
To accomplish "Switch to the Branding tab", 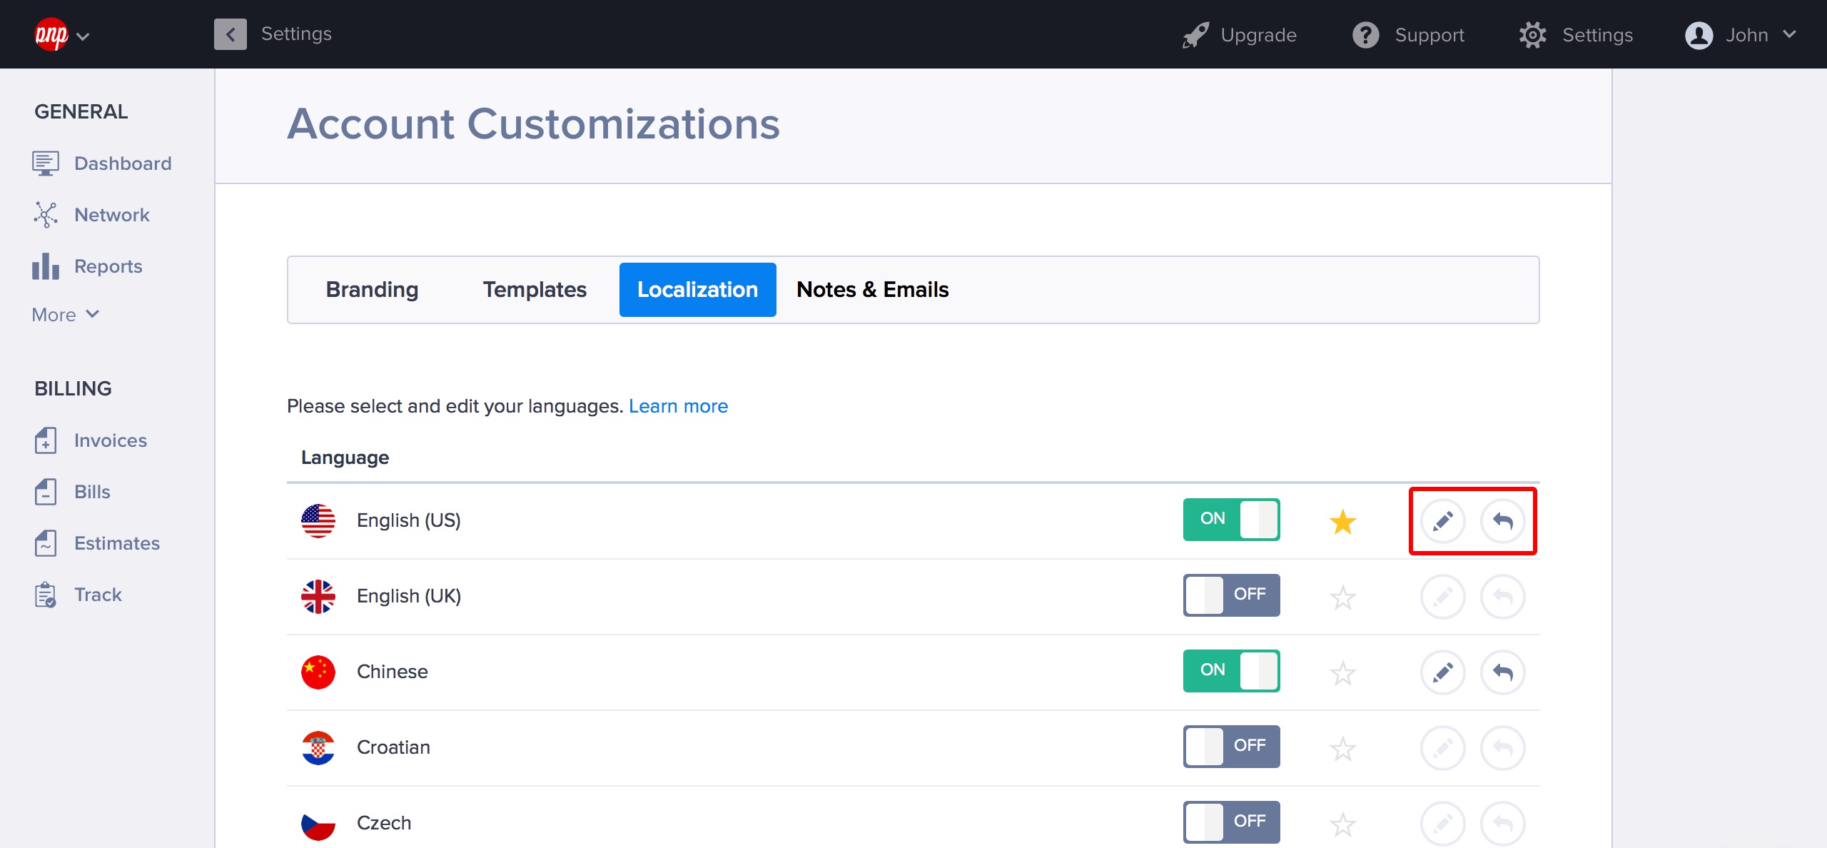I will 372,290.
